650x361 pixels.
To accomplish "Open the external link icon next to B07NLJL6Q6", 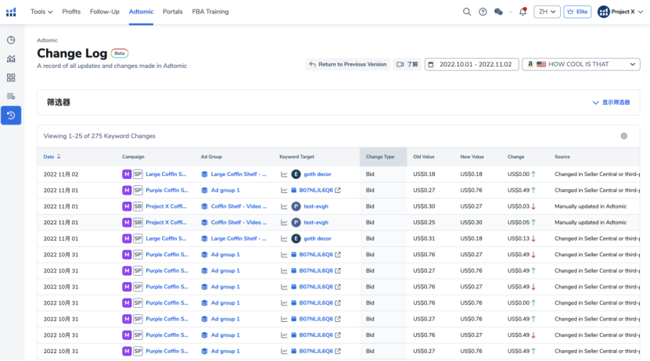I will [x=339, y=191].
